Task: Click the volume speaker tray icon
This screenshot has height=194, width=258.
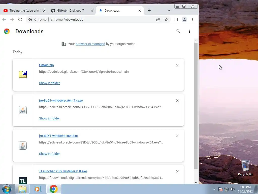Action: point(233,189)
